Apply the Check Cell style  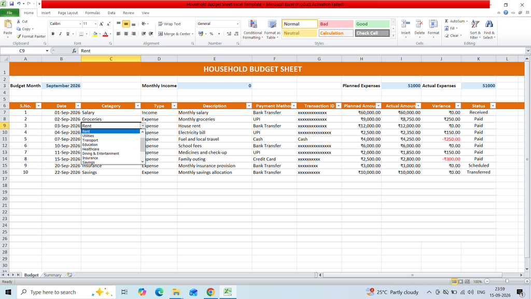[x=372, y=33]
